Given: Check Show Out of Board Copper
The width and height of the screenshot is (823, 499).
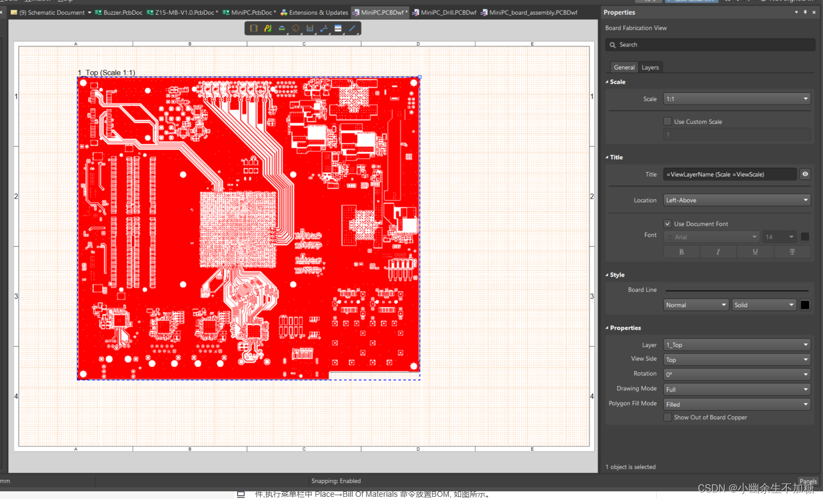Looking at the screenshot, I should (x=668, y=417).
